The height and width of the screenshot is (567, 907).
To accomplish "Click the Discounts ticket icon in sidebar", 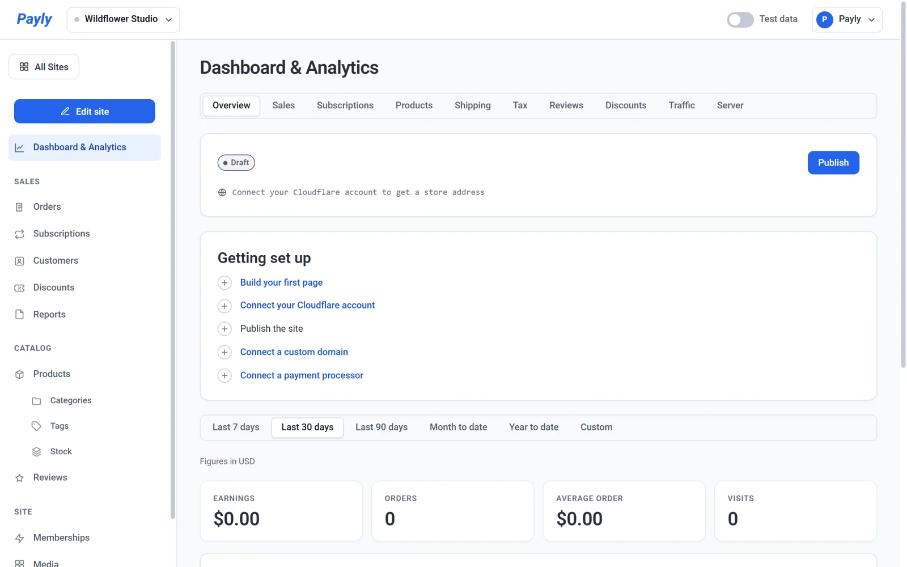I will tap(19, 287).
